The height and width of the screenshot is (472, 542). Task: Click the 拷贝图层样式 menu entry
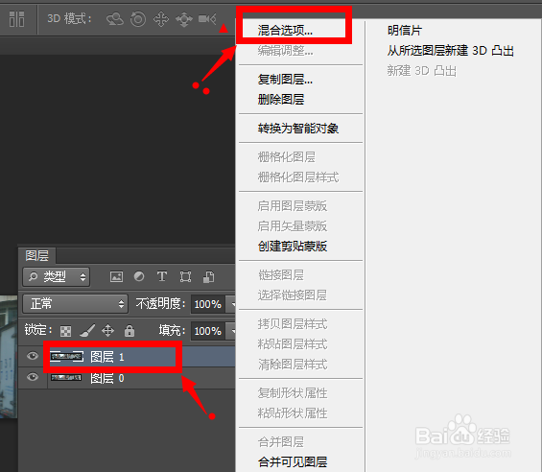293,324
